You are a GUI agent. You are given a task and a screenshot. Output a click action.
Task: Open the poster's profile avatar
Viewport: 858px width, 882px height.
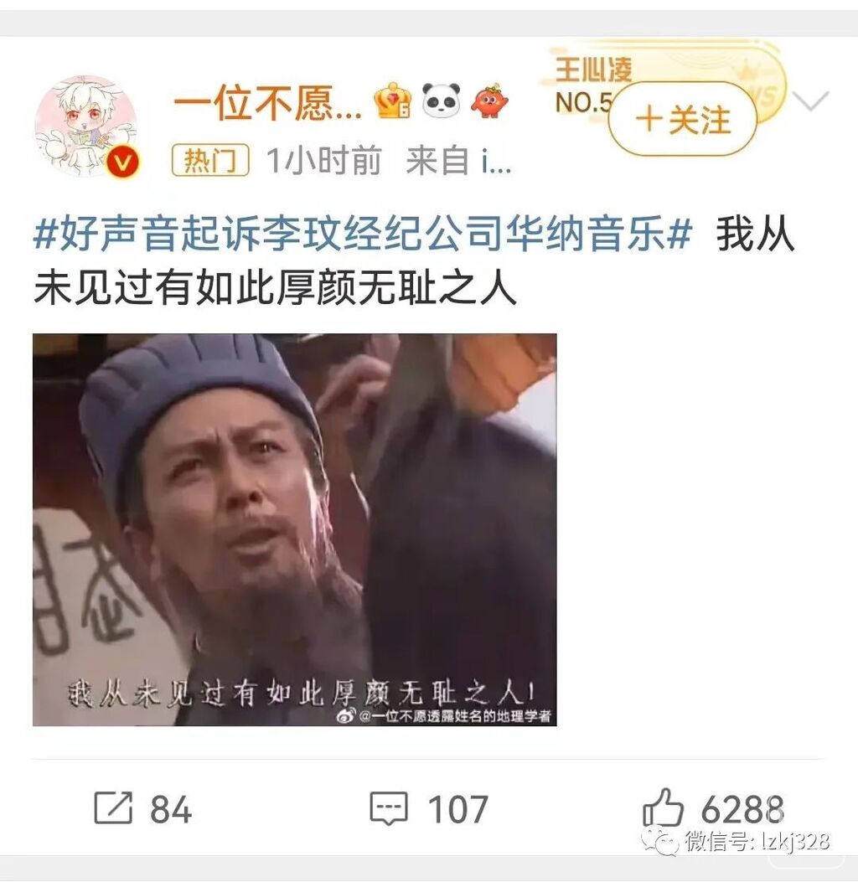click(85, 126)
